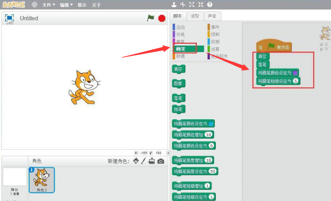Click the 落笔 block in script area

point(263,65)
